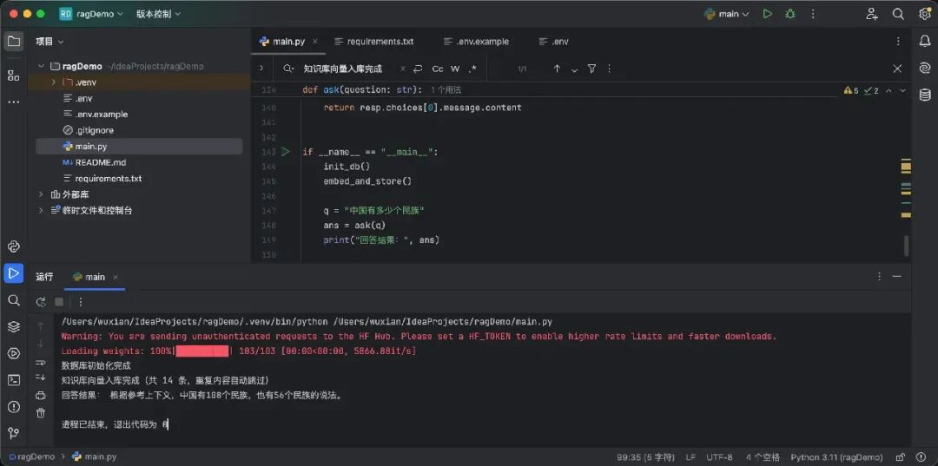The image size is (938, 466).
Task: Open the Find tool window magnifier icon
Action: pyautogui.click(x=13, y=300)
